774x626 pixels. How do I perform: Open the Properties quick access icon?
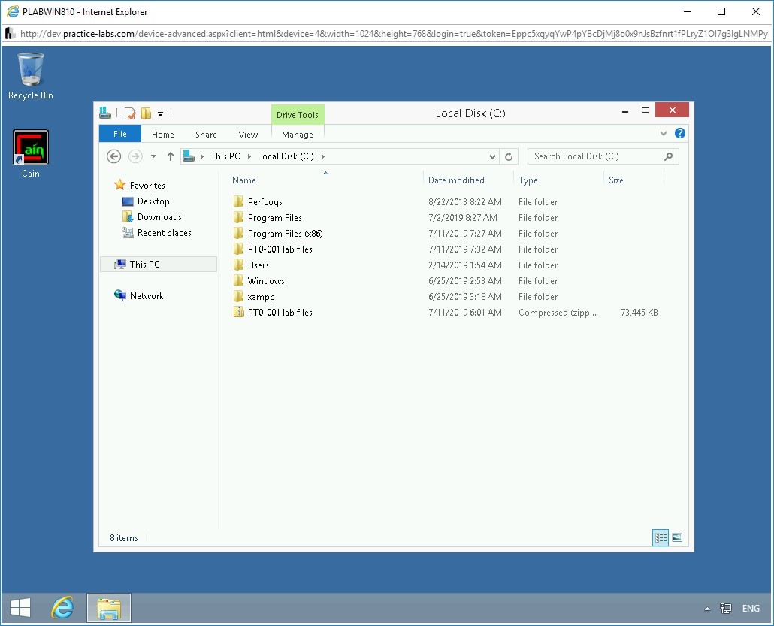129,113
